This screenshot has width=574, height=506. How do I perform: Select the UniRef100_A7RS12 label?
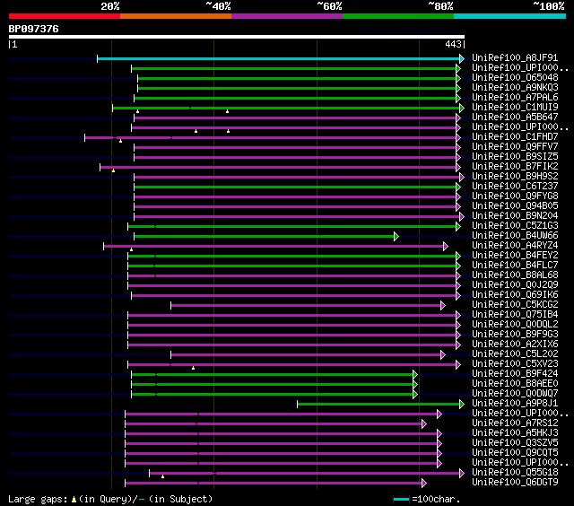coord(515,423)
